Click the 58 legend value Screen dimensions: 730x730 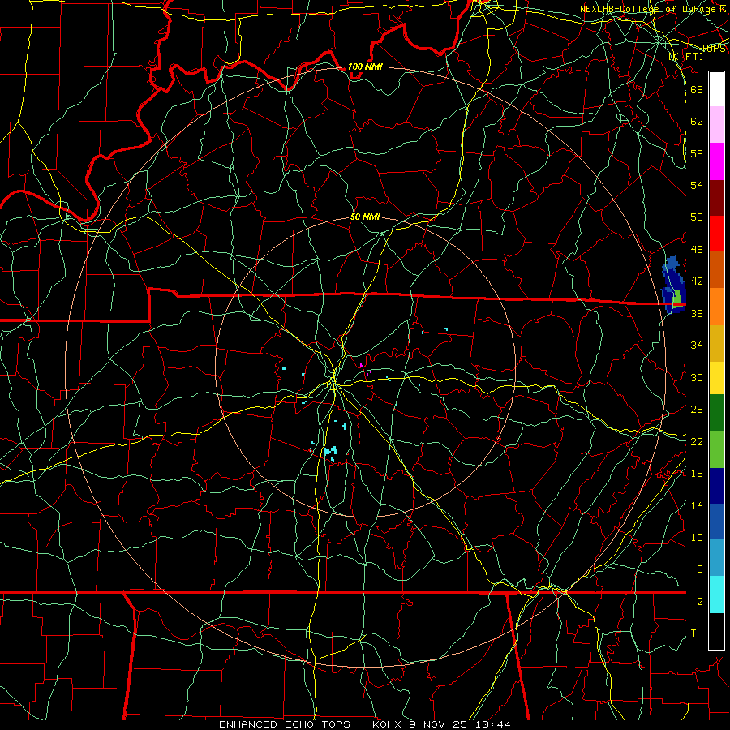pyautogui.click(x=697, y=153)
